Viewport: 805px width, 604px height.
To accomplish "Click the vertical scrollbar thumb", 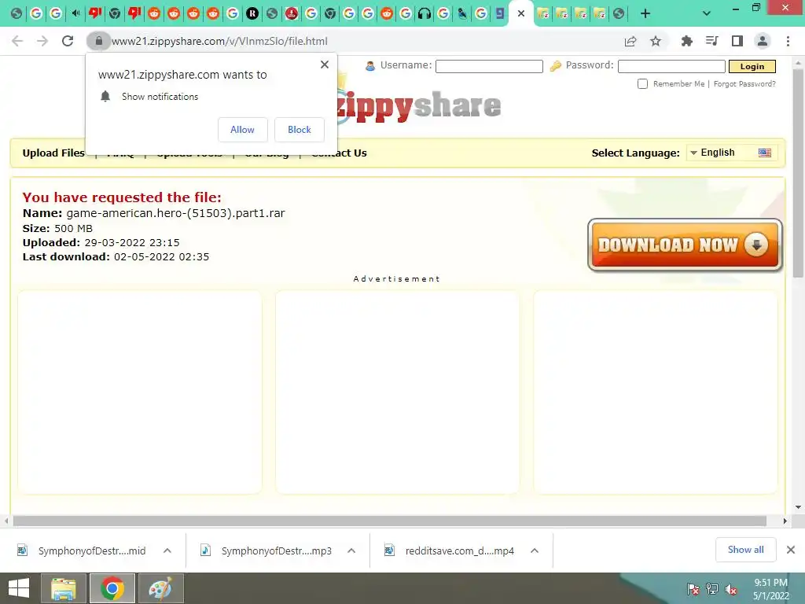I will [x=798, y=172].
